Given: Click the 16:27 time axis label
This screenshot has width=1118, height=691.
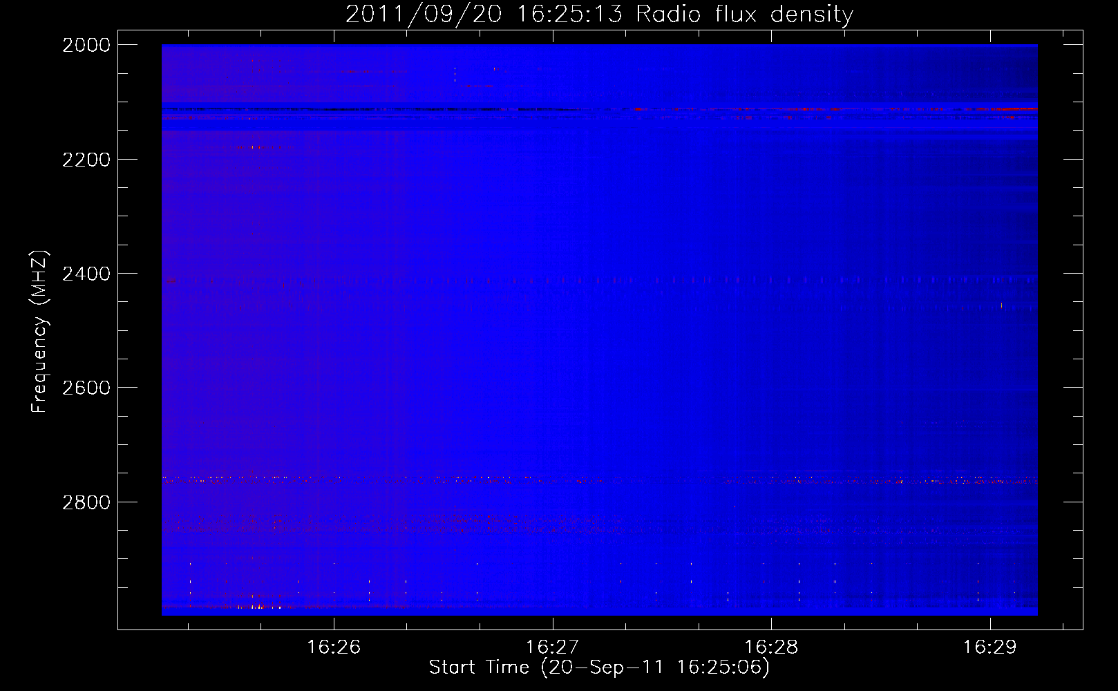Looking at the screenshot, I should 552,647.
